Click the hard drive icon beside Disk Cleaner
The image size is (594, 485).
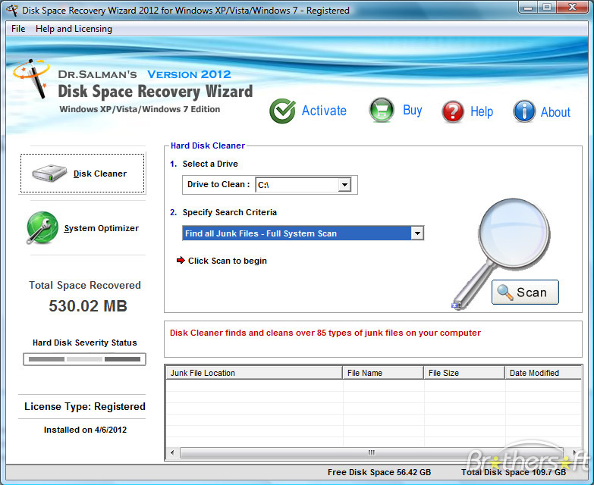point(49,174)
